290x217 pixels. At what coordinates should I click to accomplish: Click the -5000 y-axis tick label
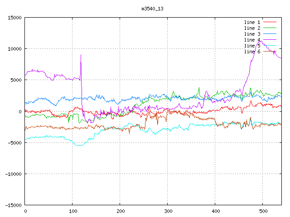[14, 142]
